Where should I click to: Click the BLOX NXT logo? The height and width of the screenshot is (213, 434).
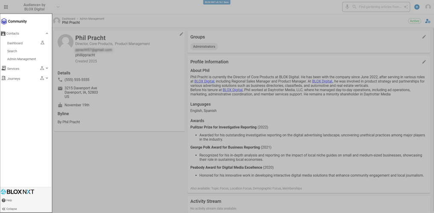[x=18, y=192]
